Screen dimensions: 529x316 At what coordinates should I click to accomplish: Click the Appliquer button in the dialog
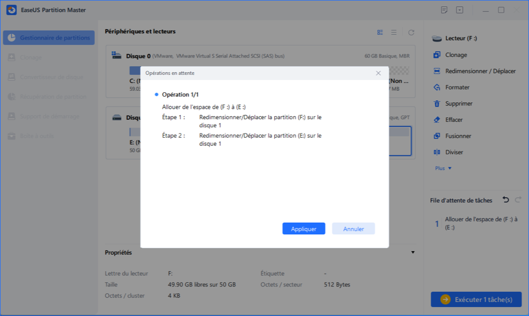coord(304,229)
